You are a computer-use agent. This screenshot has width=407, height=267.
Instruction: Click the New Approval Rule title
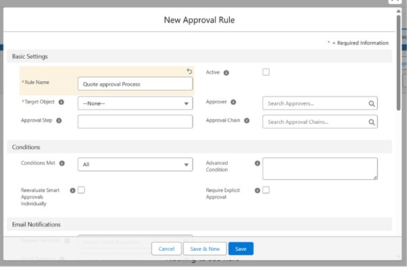tap(199, 20)
